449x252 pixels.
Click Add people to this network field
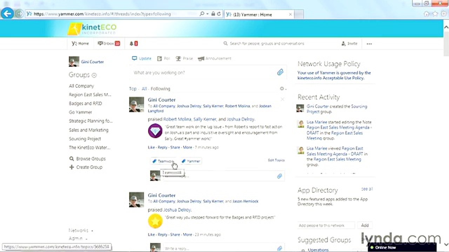coord(326,225)
